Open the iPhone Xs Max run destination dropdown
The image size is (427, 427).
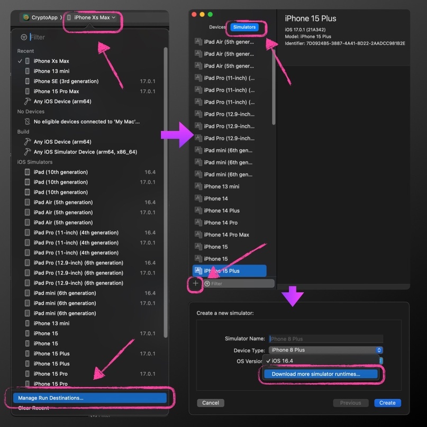(x=92, y=17)
